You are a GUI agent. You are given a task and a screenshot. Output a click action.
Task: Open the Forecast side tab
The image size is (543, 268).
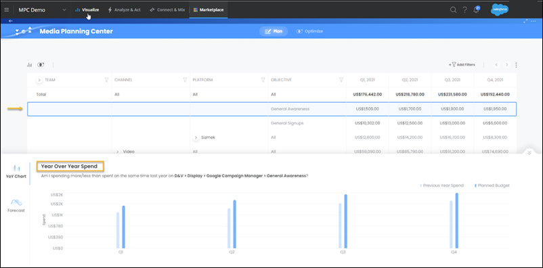(x=16, y=206)
